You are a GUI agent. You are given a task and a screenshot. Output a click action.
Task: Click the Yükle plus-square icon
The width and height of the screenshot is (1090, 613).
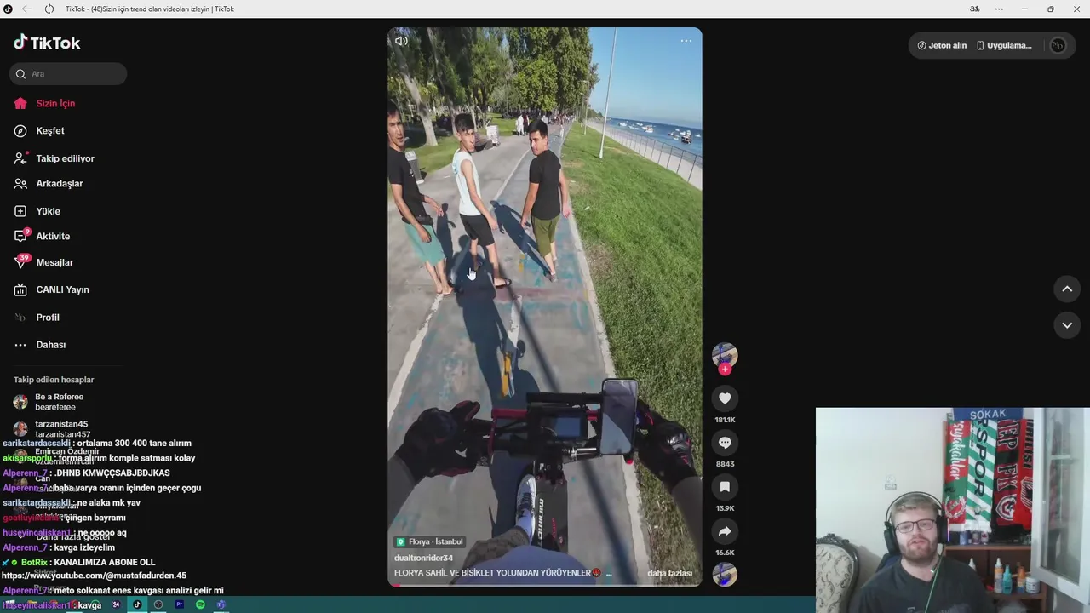click(x=20, y=211)
